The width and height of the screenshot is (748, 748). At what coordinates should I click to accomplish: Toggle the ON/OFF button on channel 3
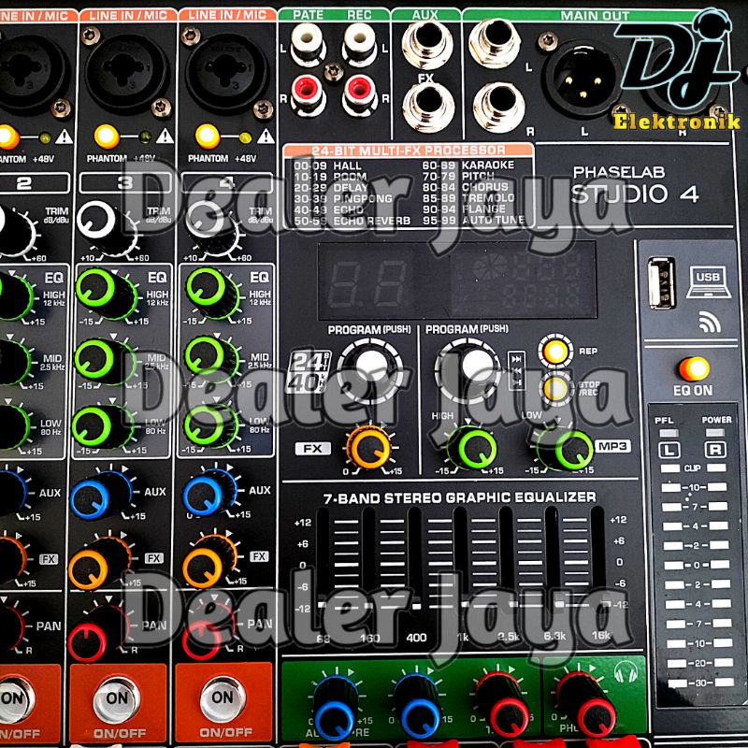click(x=117, y=699)
